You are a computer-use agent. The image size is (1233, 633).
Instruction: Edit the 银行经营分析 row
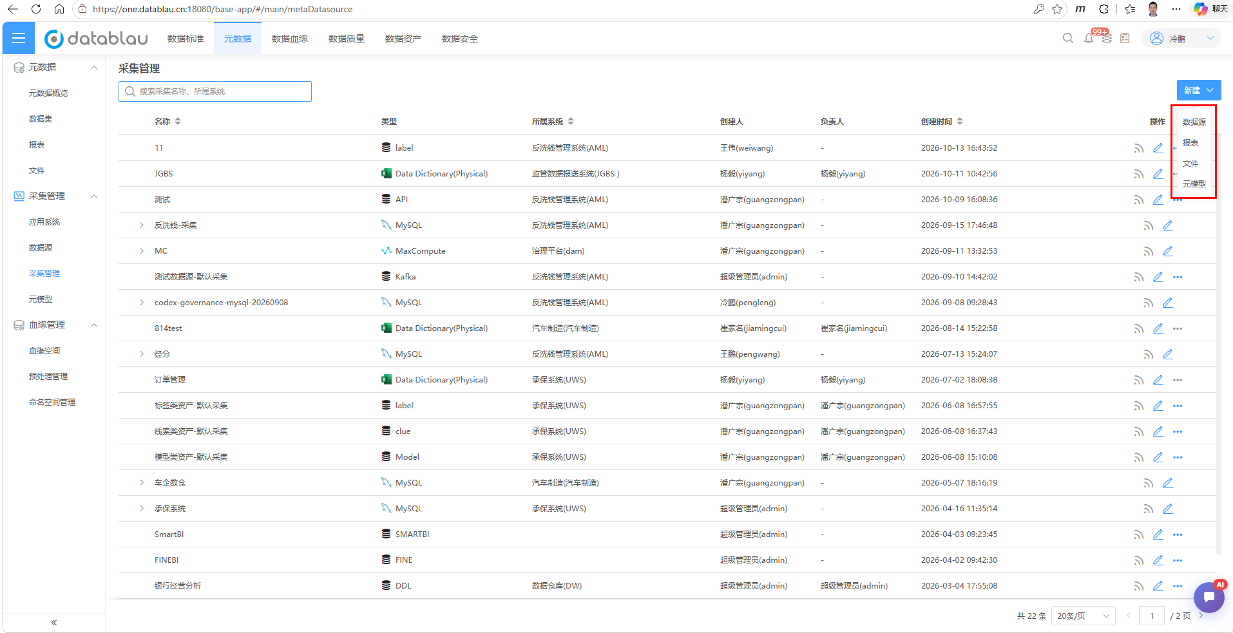coord(1158,586)
